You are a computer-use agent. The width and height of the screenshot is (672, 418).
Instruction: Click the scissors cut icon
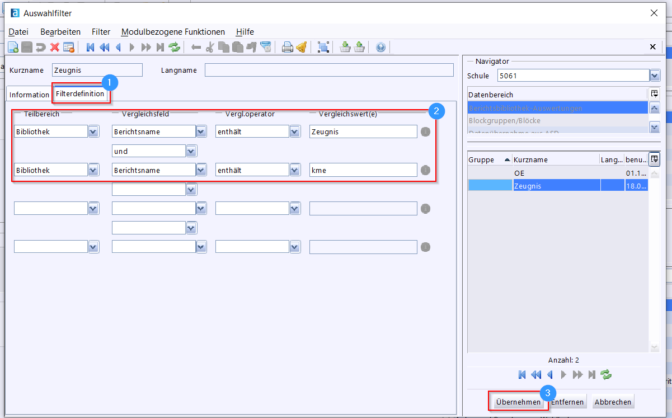click(210, 48)
